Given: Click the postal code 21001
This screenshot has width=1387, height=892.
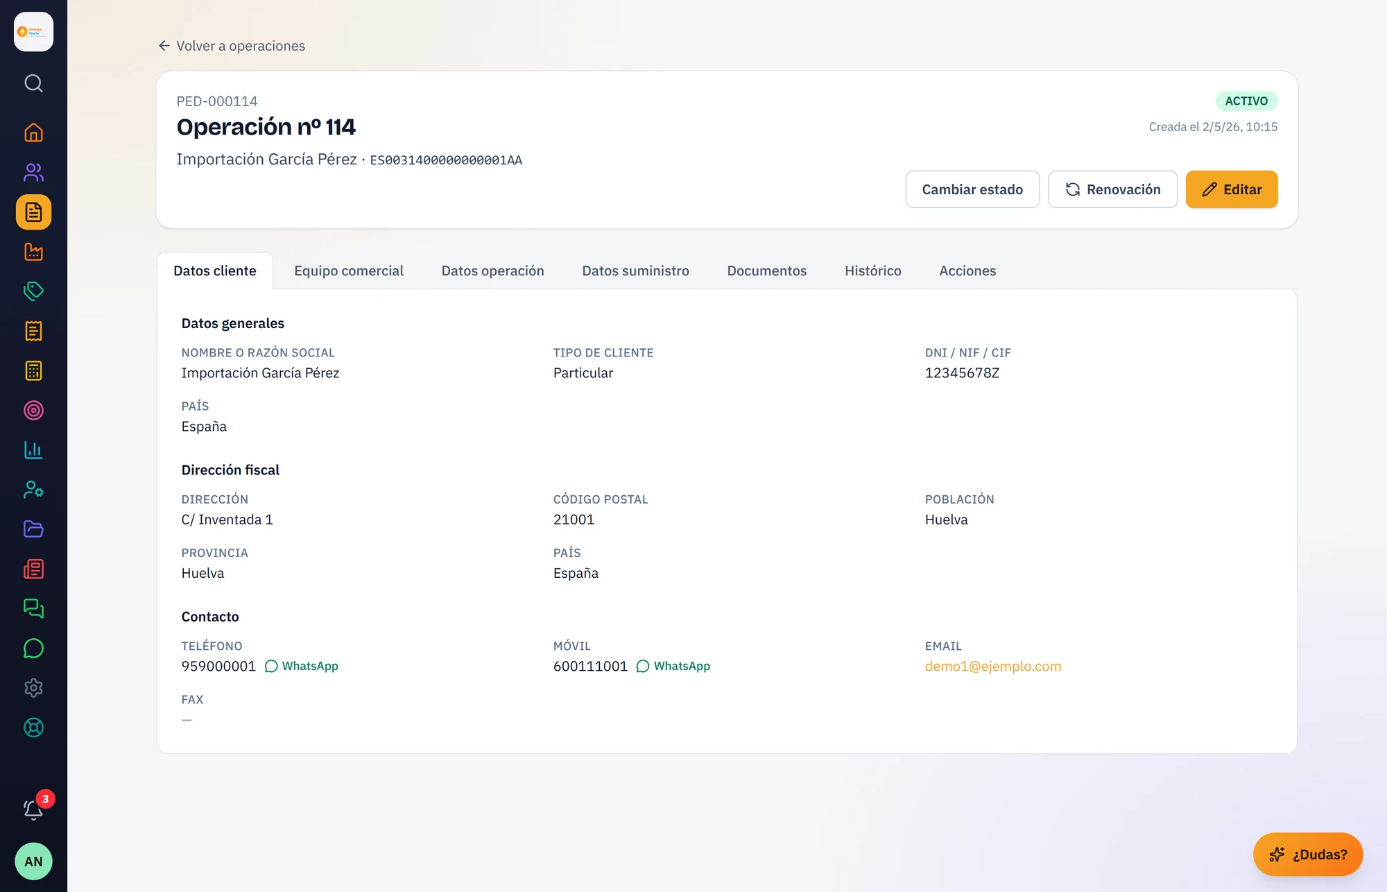Looking at the screenshot, I should point(574,520).
